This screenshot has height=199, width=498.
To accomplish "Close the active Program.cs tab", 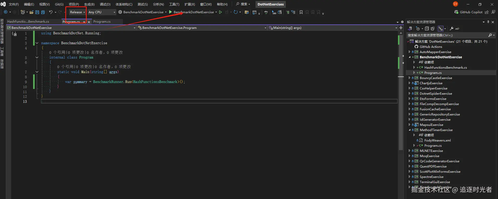I will point(89,22).
